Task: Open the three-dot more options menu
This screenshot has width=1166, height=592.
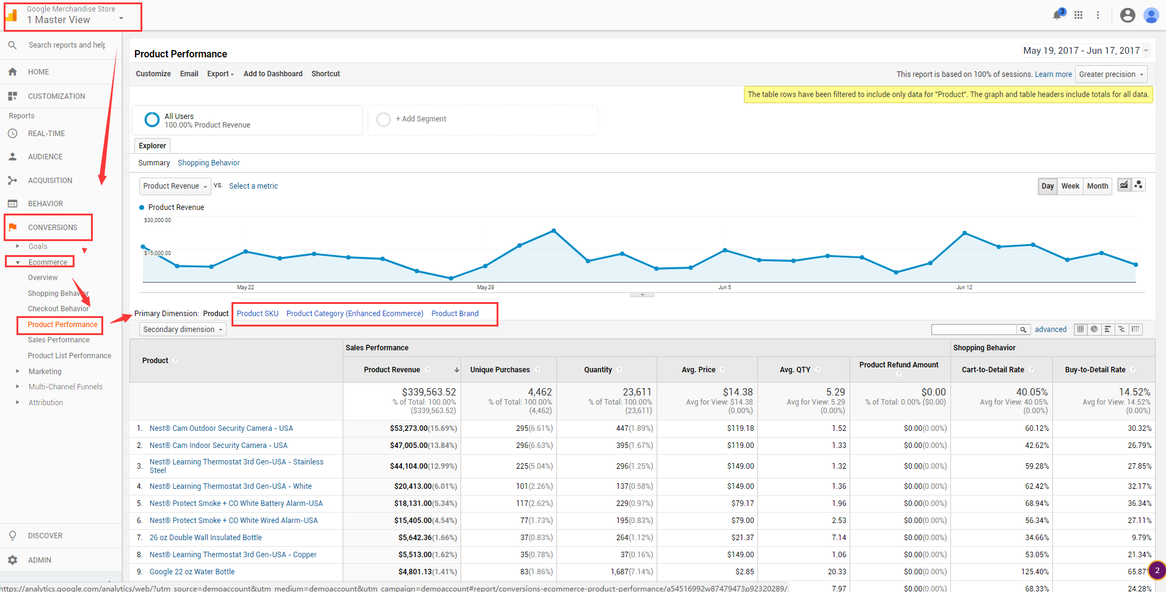Action: (1098, 15)
